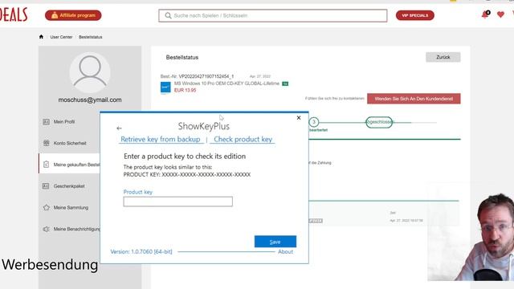Open Konto Sicherheit in sidebar
Viewport: 514px width, 289px height.
click(70, 143)
